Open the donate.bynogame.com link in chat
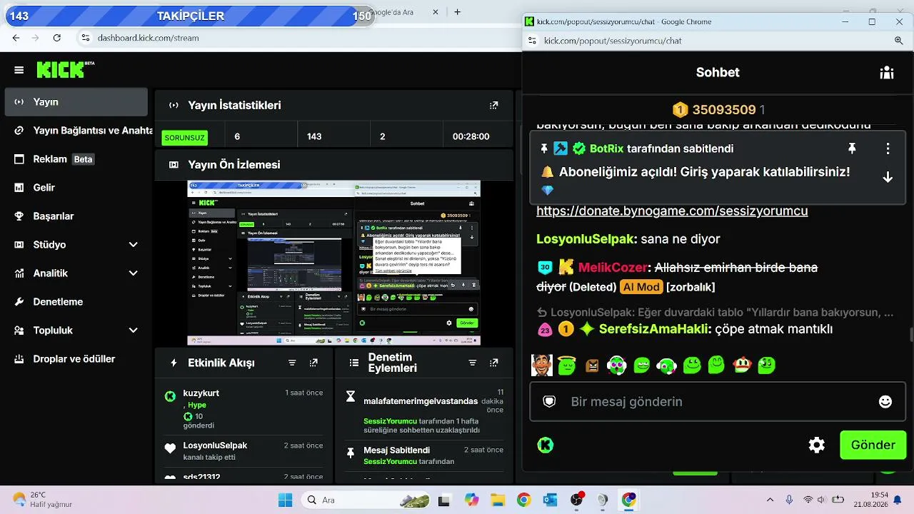 (672, 211)
